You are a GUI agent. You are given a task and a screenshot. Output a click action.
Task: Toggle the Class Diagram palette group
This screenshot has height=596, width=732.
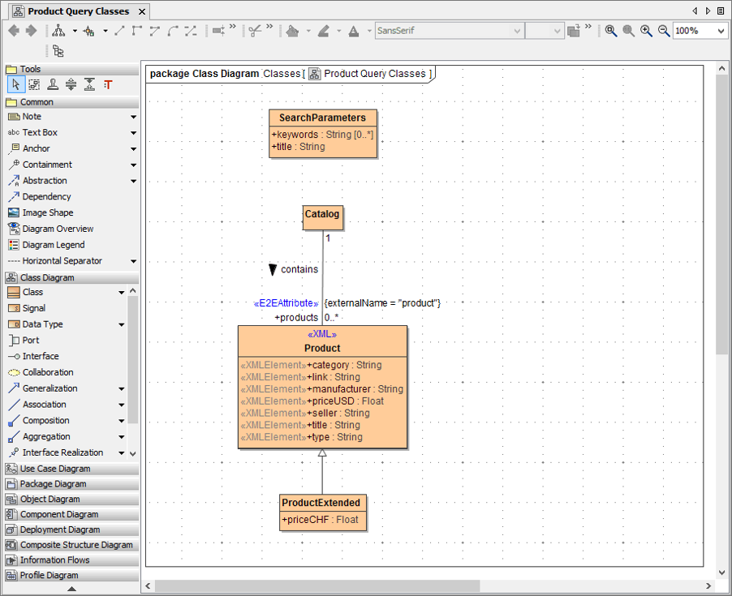(x=46, y=277)
